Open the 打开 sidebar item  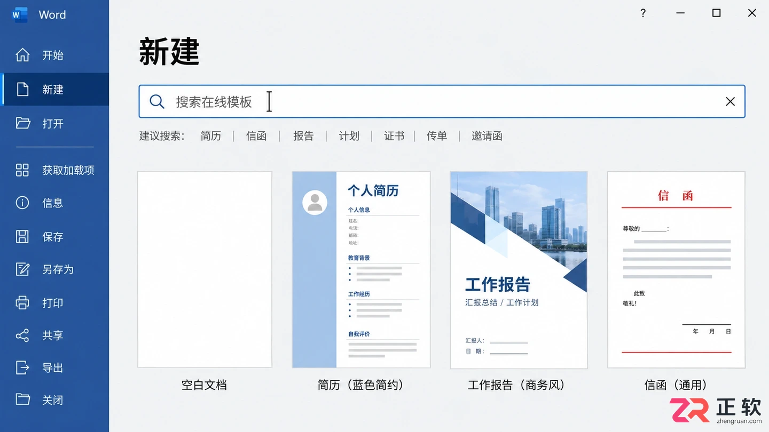54,123
